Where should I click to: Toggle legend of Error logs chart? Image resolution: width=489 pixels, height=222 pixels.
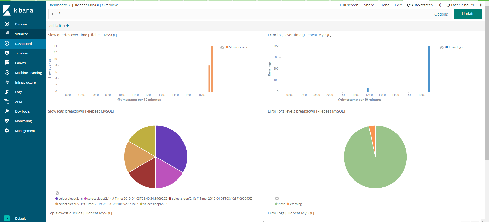(x=442, y=48)
